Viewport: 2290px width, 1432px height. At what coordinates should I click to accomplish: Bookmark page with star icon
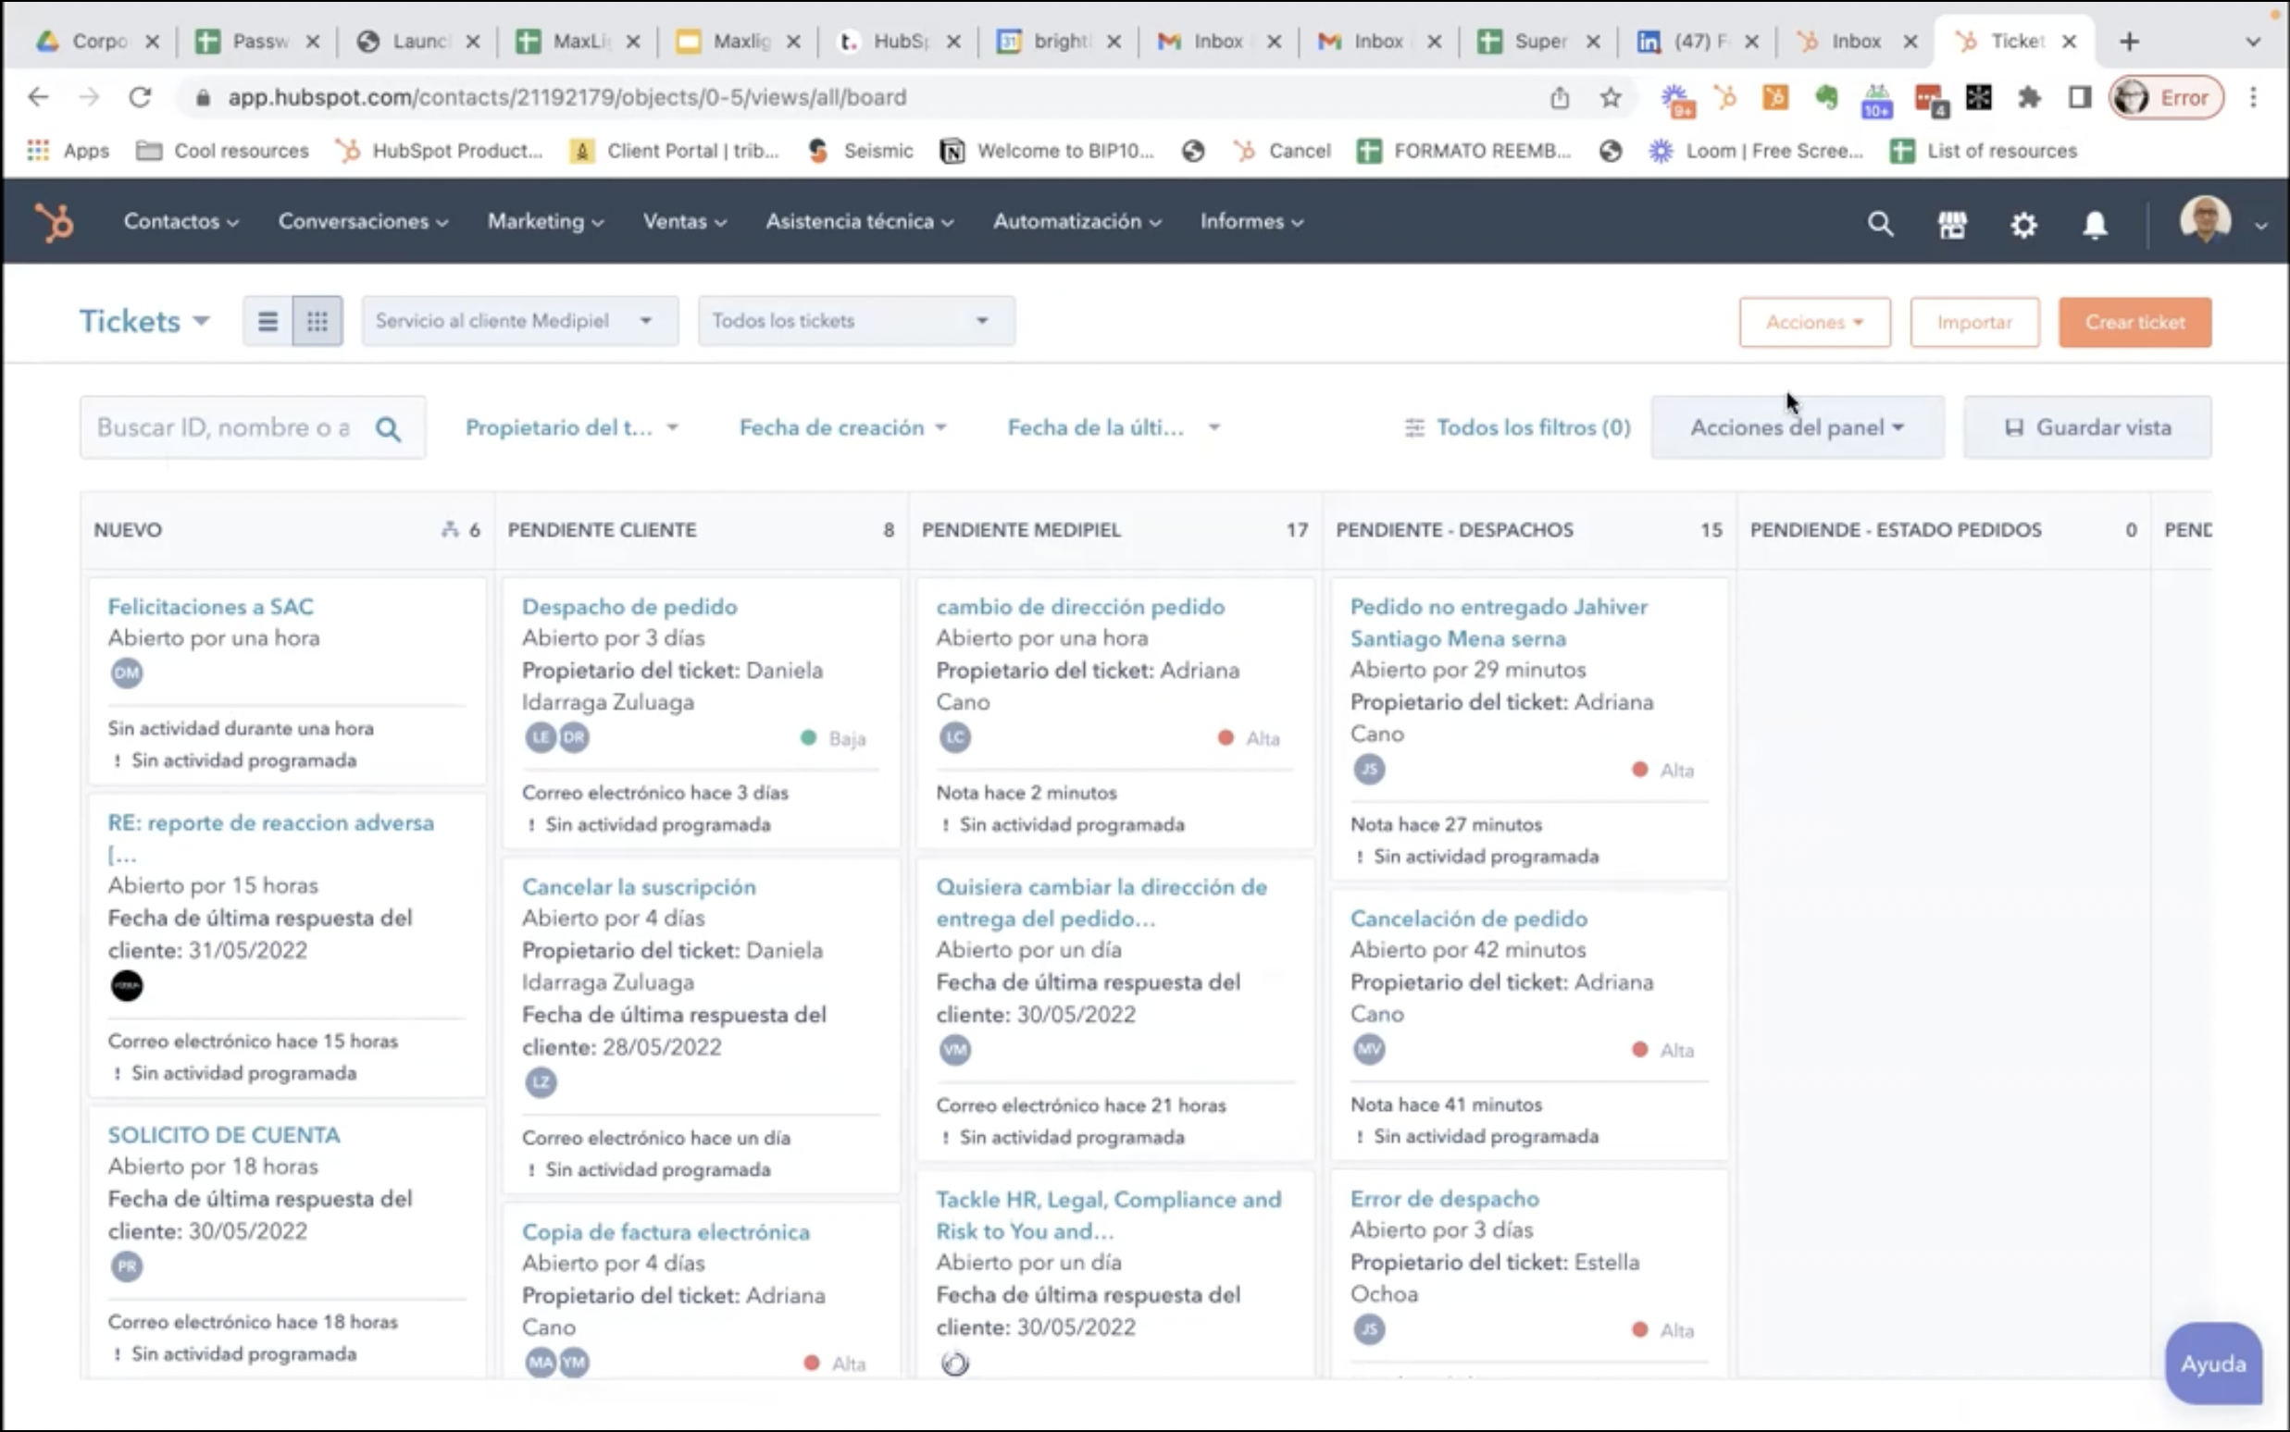(1611, 97)
